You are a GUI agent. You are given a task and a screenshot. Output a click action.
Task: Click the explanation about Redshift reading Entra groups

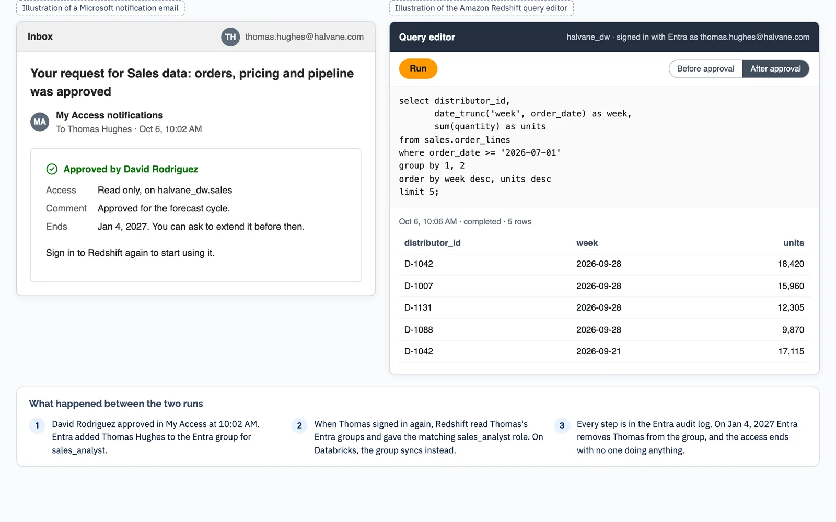point(428,437)
